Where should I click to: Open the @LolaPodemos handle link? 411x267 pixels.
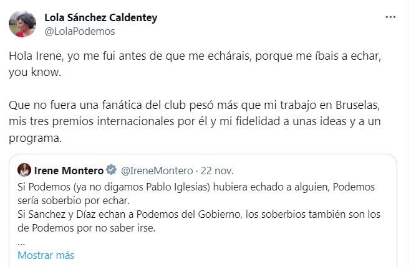pyautogui.click(x=80, y=31)
